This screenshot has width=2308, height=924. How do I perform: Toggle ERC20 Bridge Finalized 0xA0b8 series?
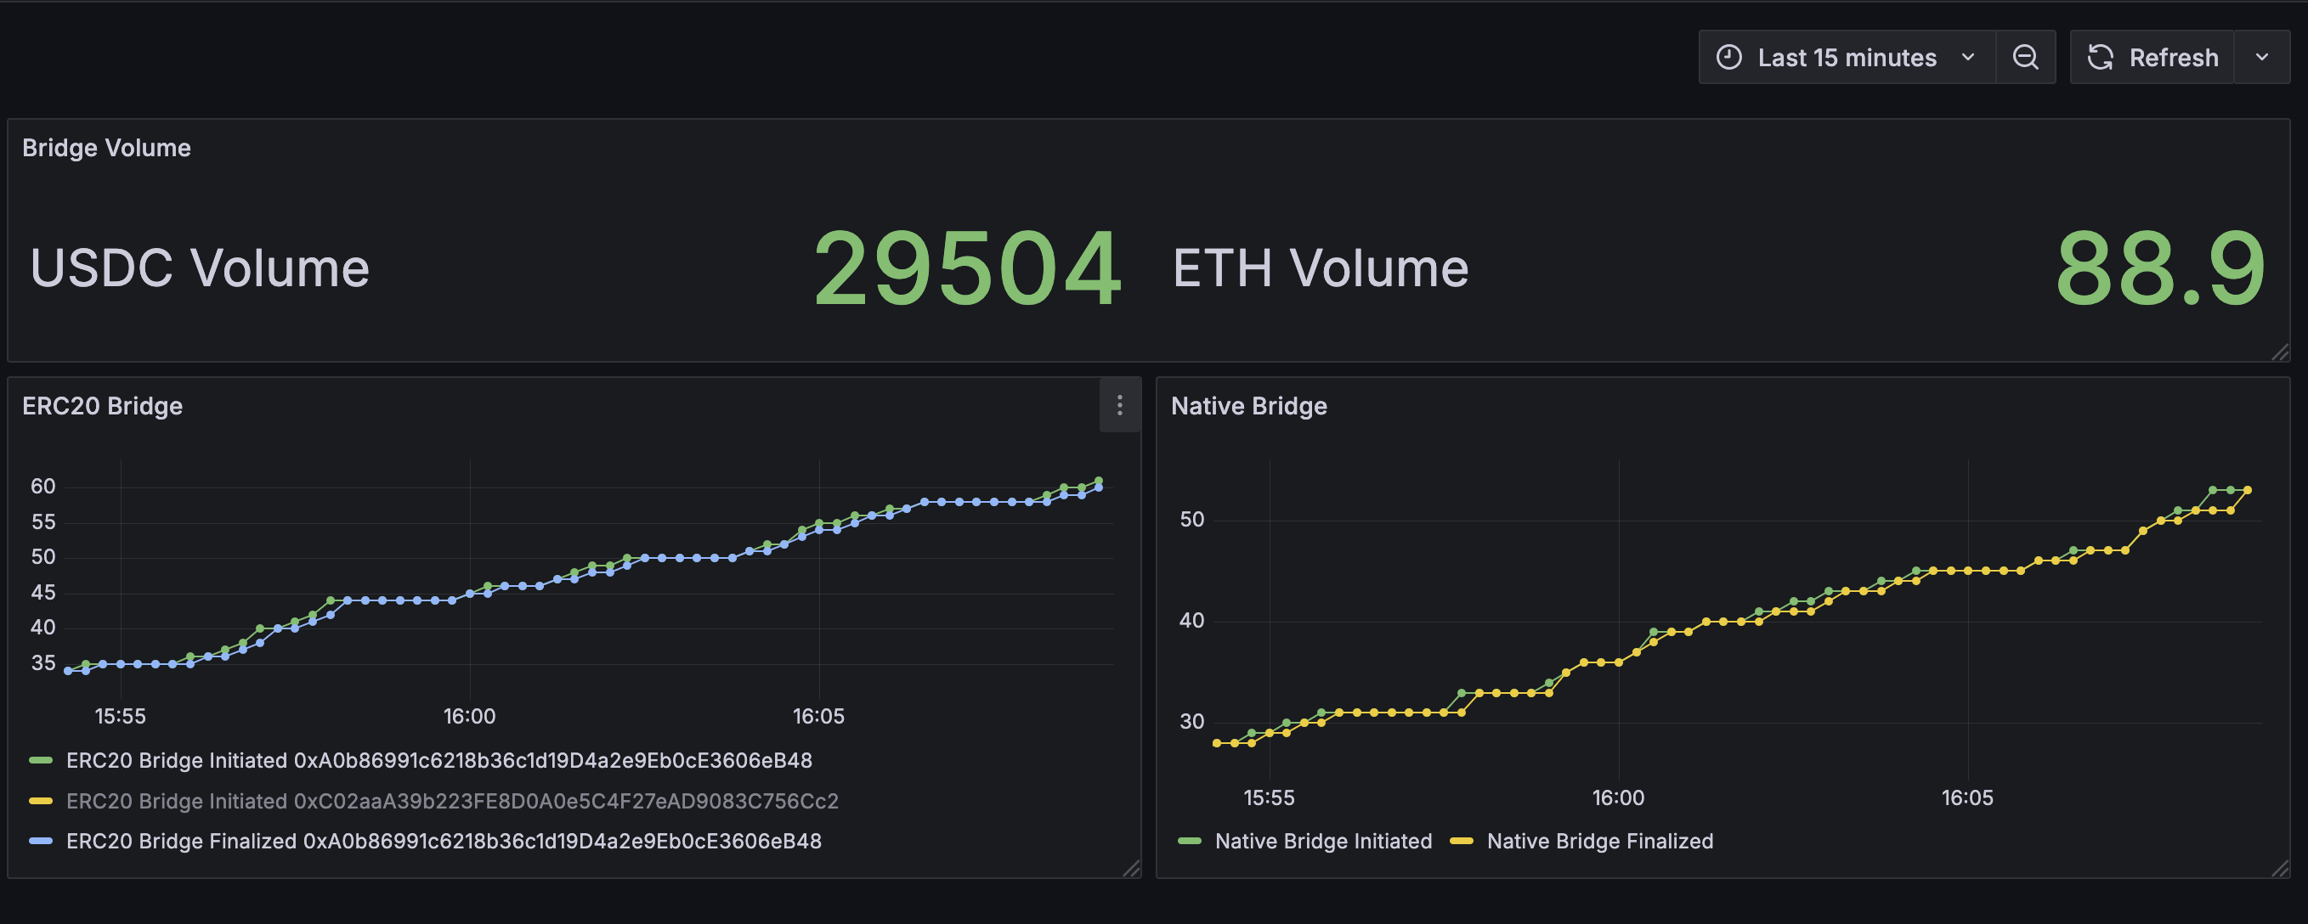tap(443, 841)
